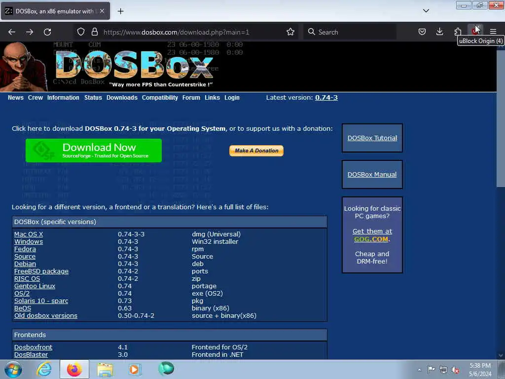The width and height of the screenshot is (505, 379).
Task: Open the Crew menu item
Action: click(36, 98)
